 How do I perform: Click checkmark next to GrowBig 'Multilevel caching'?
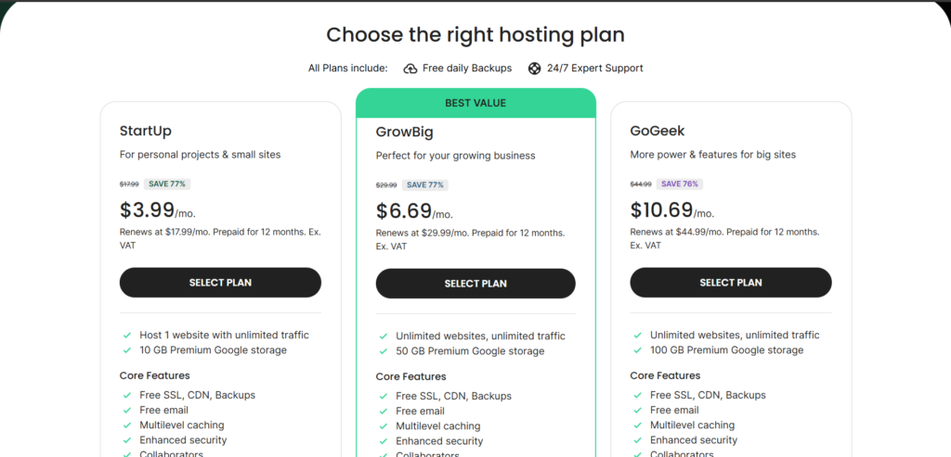383,426
